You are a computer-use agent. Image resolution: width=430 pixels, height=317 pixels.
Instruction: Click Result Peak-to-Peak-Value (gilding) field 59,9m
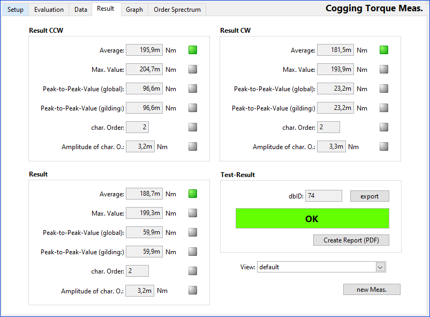pos(144,252)
